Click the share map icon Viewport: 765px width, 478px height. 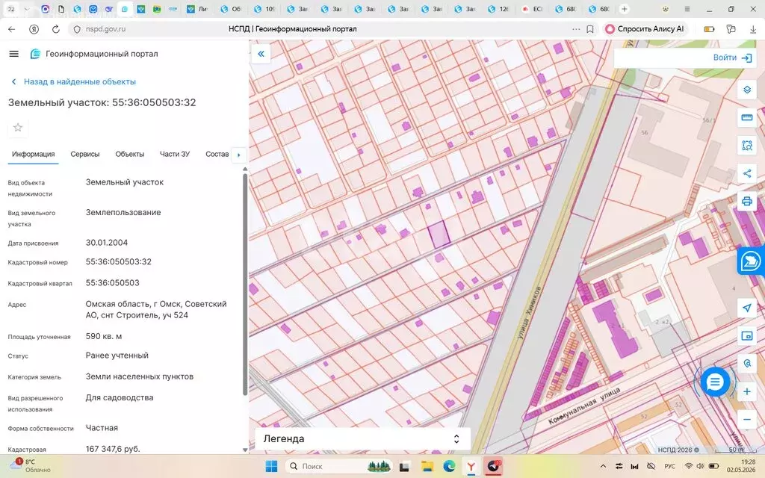[x=747, y=173]
